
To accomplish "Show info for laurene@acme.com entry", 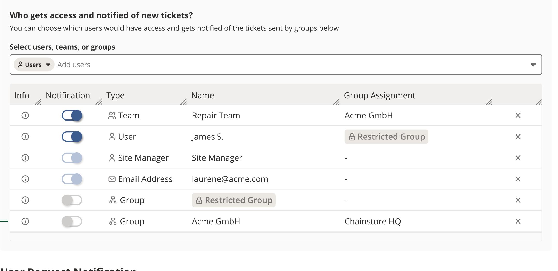I will 25,179.
